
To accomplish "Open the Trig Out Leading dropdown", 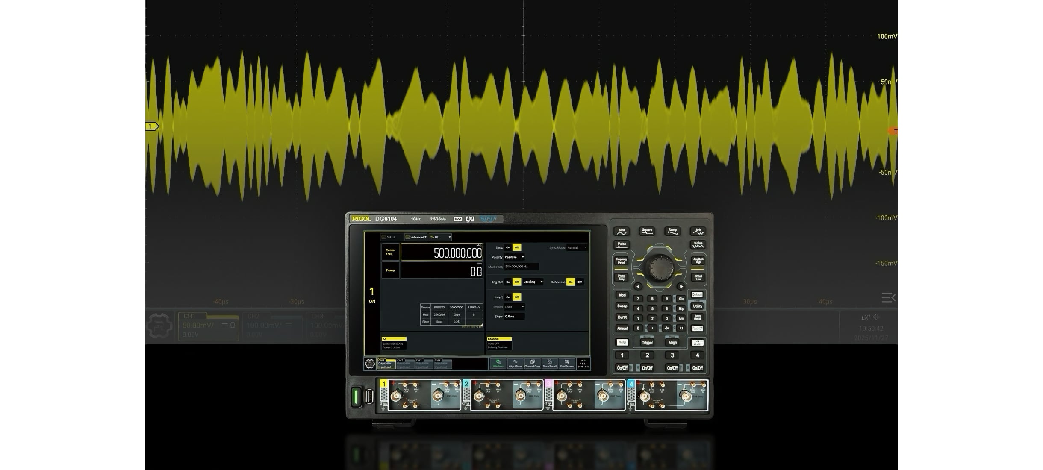I will pyautogui.click(x=533, y=282).
